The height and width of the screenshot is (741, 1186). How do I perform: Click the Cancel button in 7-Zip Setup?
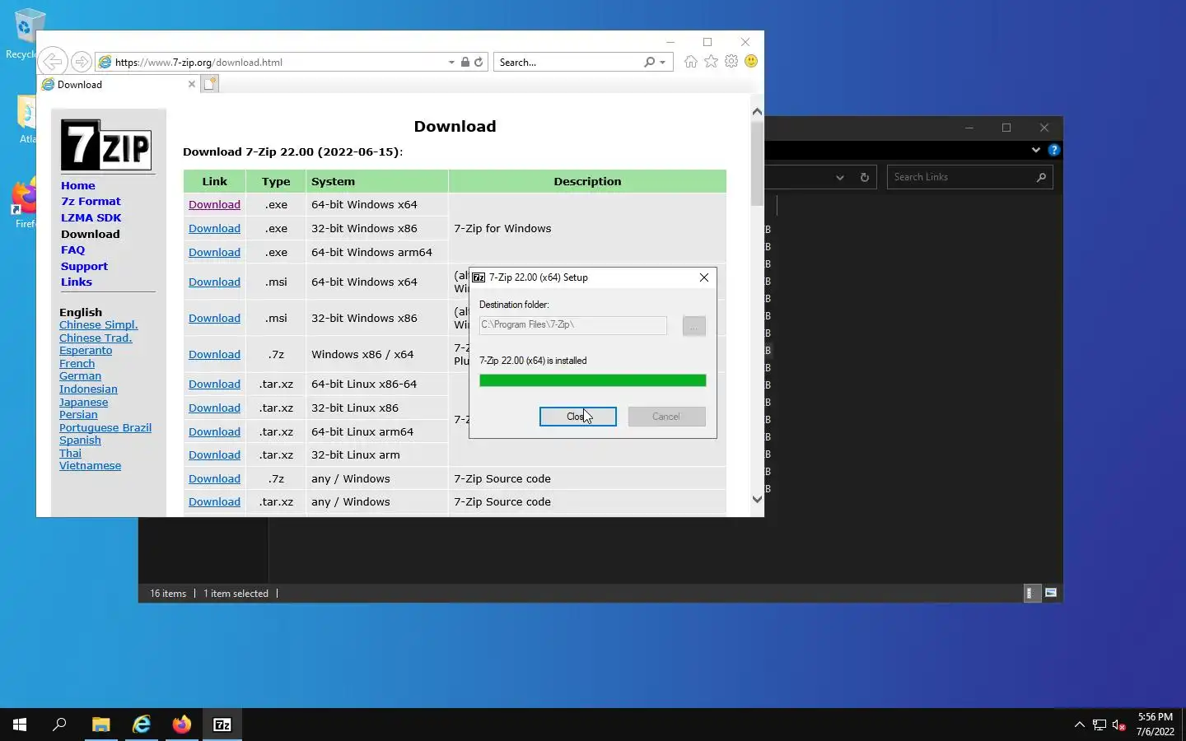click(666, 417)
